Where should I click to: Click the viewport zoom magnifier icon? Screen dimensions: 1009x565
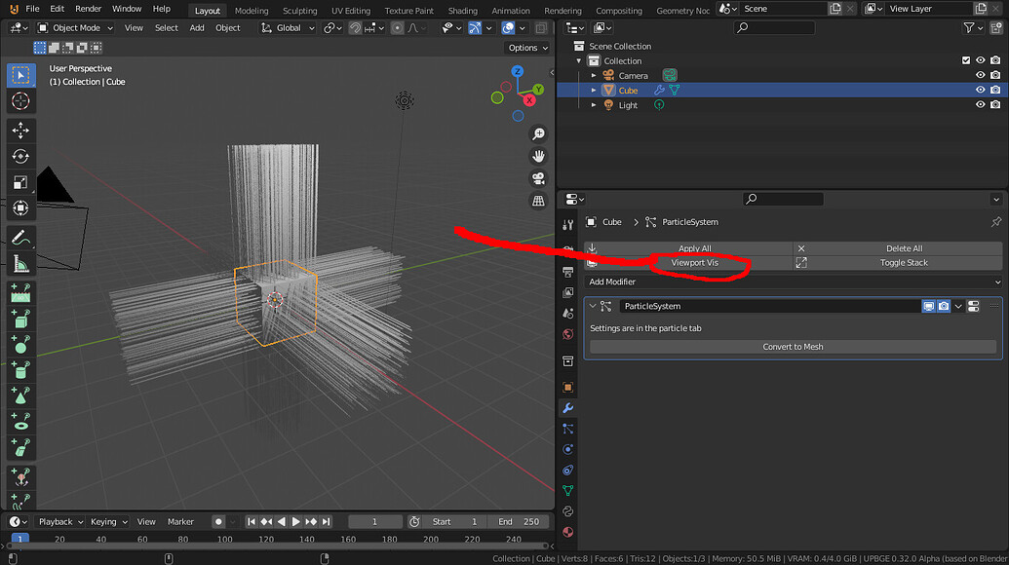point(538,133)
